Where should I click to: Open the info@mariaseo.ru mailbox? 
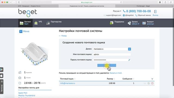click(x=68, y=83)
